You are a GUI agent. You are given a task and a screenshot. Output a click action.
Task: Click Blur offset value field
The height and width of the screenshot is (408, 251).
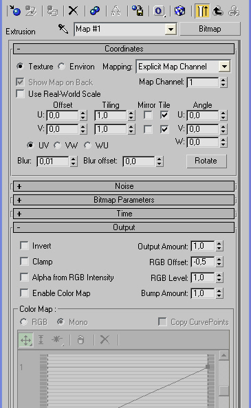pyautogui.click(x=139, y=161)
